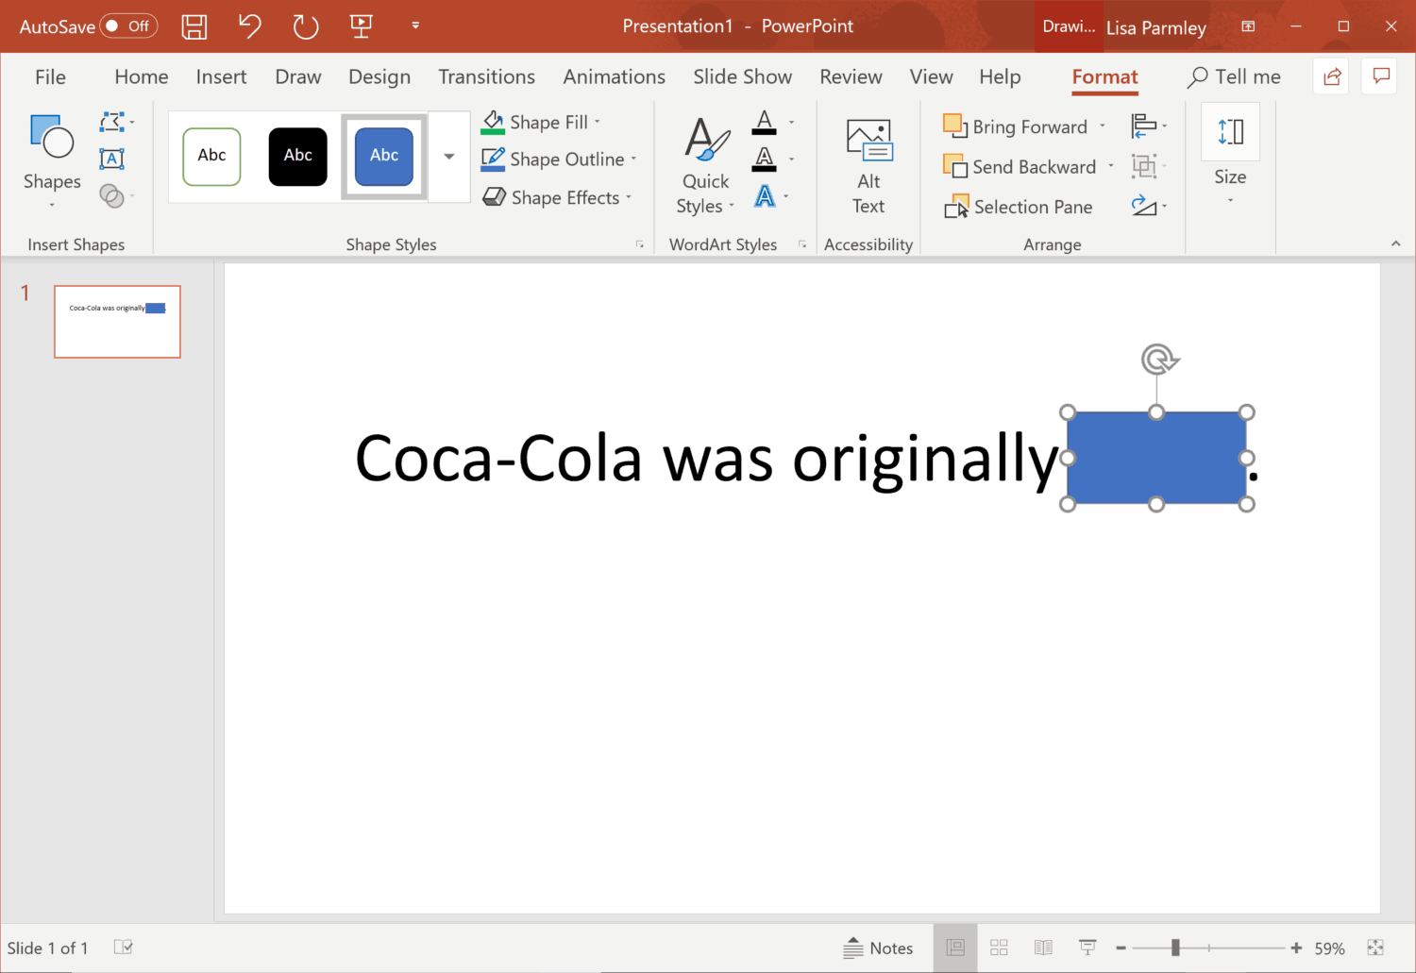1416x973 pixels.
Task: Toggle AutoSave switch
Action: click(128, 26)
